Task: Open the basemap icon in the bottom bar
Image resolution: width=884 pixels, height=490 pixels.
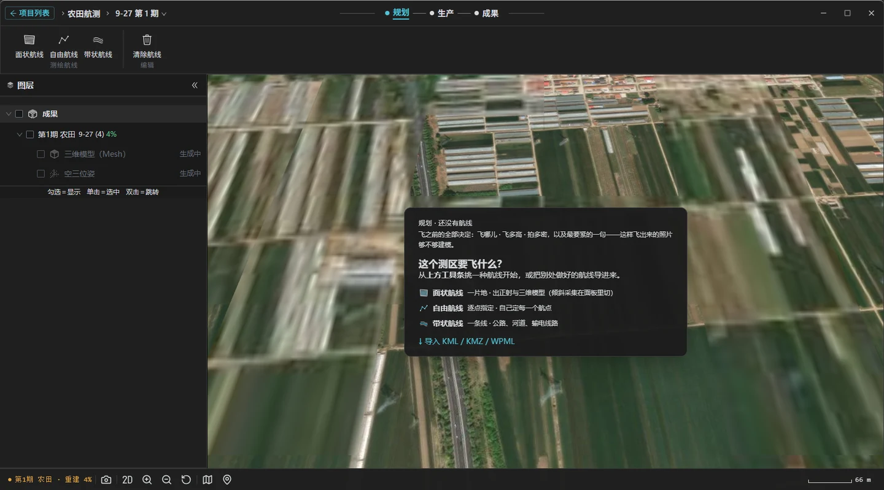Action: pyautogui.click(x=207, y=480)
